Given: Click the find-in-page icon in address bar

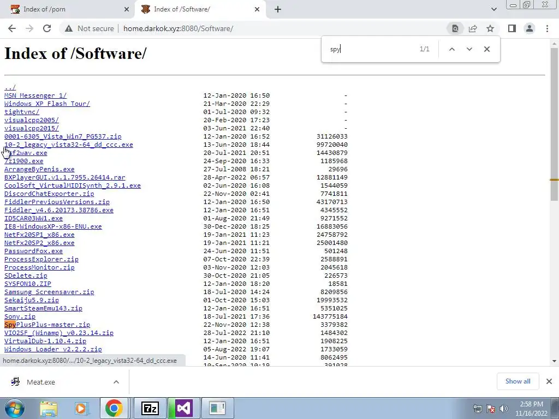Looking at the screenshot, I should 455,28.
